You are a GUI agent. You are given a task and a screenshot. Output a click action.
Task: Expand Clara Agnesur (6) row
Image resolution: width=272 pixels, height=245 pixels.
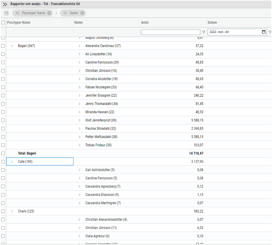click(x=79, y=236)
